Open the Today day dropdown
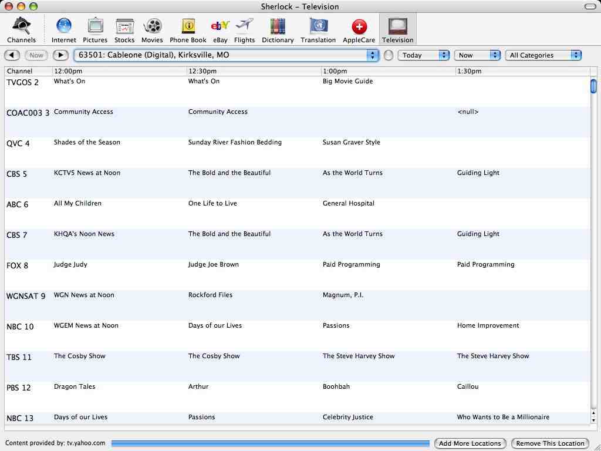The height and width of the screenshot is (451, 601). pos(424,55)
